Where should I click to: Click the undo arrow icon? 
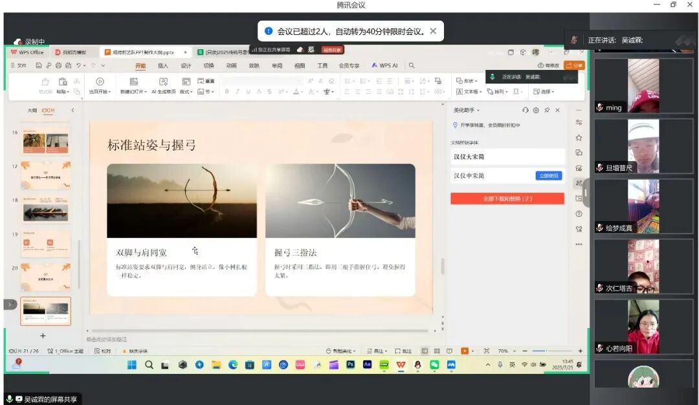pos(78,65)
